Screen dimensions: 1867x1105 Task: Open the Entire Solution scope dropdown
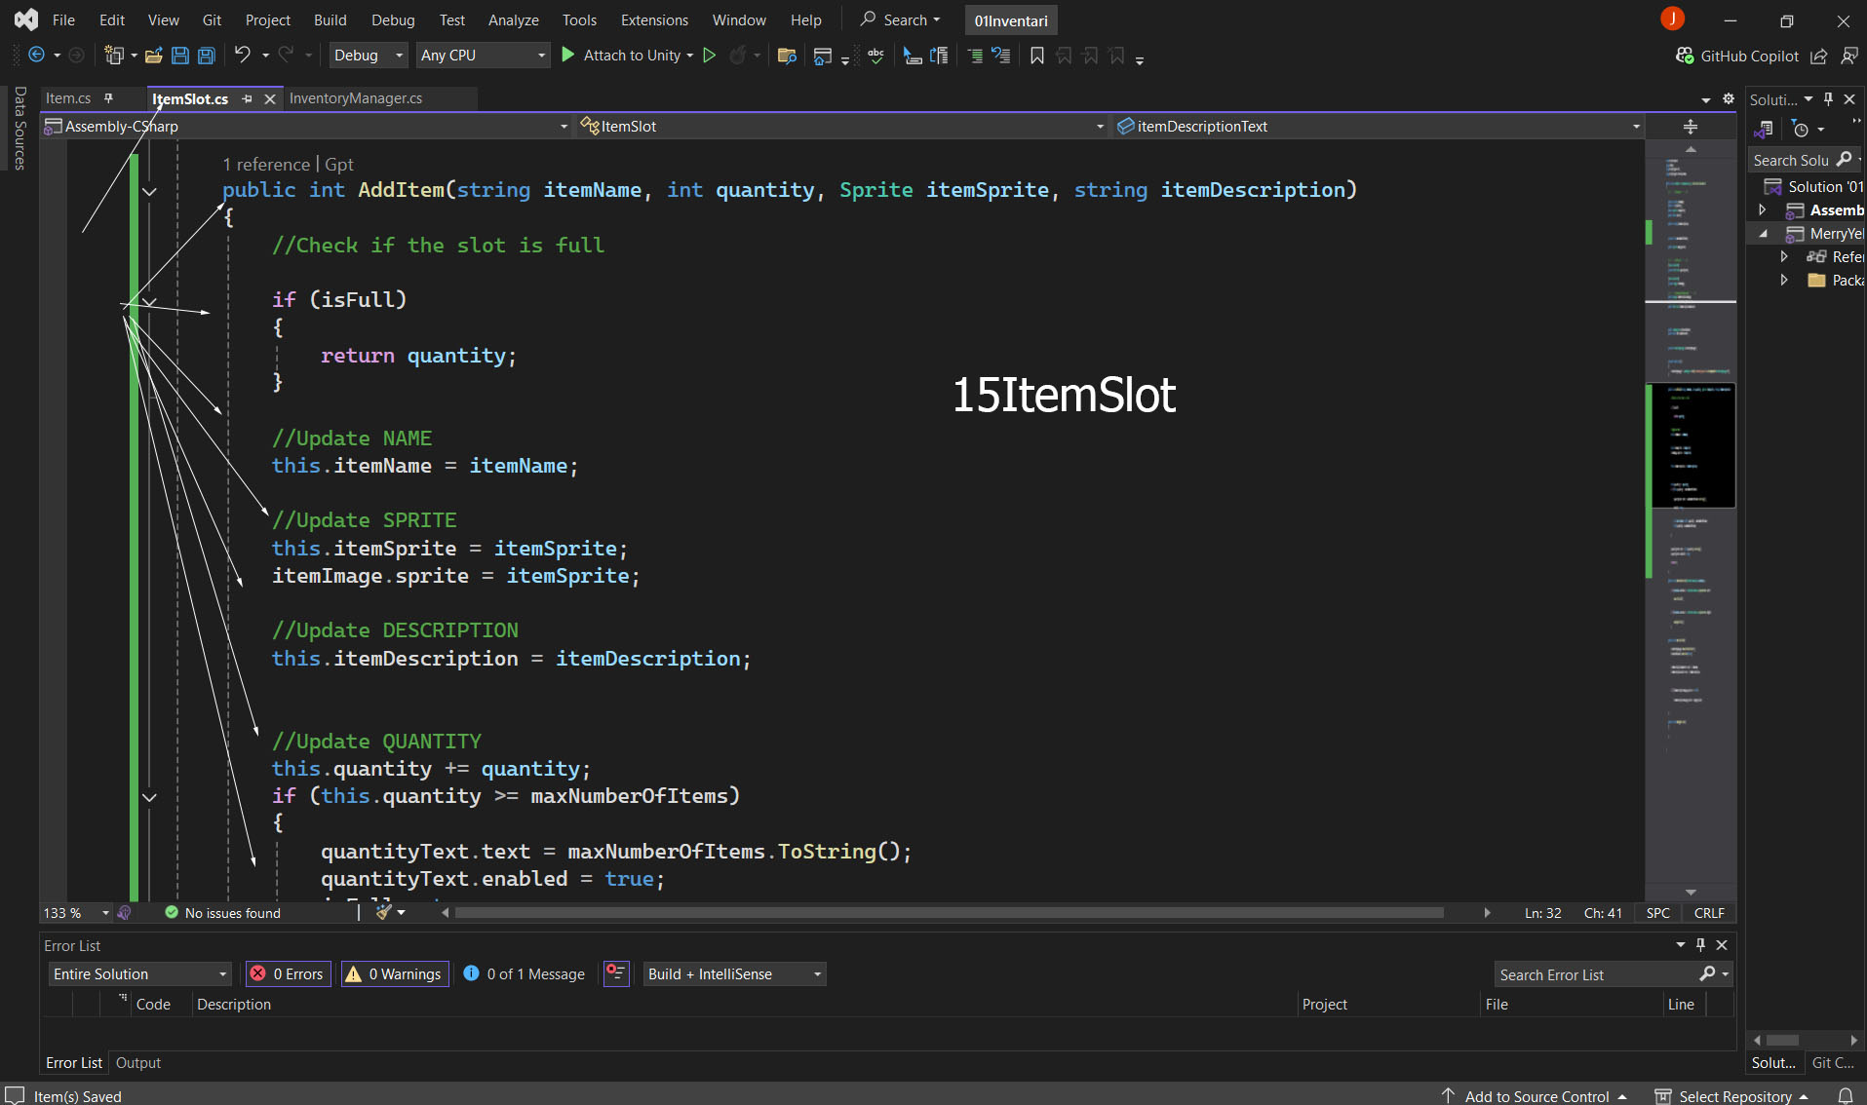(139, 973)
